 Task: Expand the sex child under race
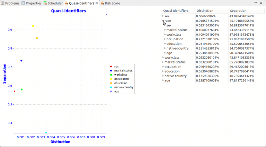click(x=165, y=25)
